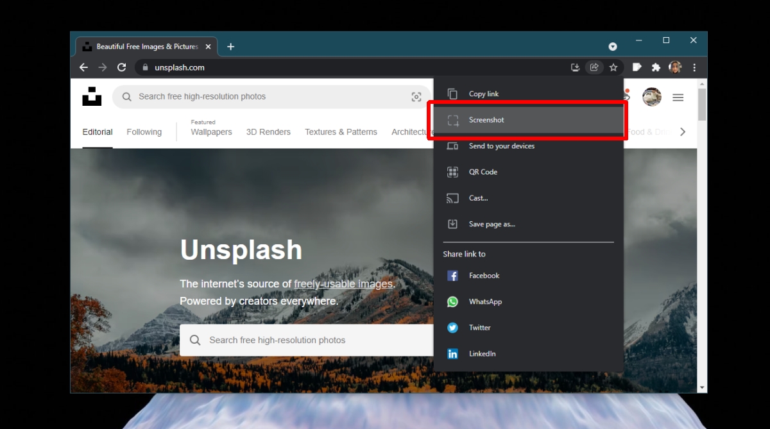Share link to LinkedIn

(529, 353)
